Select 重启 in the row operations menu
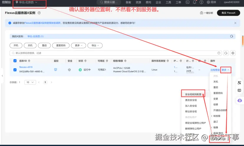 (215, 87)
